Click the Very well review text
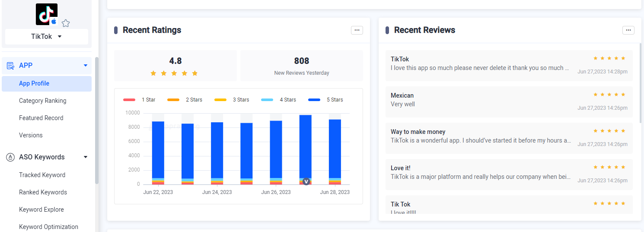Image resolution: width=644 pixels, height=232 pixels. tap(403, 104)
